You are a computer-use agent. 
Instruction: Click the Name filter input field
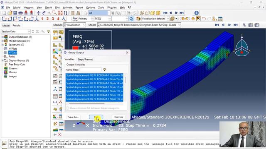click(91, 70)
